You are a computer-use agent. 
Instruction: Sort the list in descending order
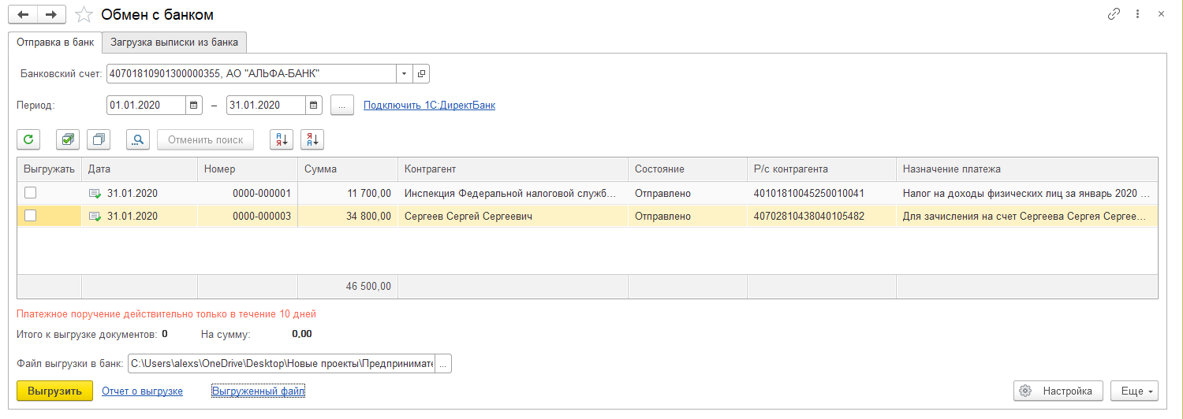pyautogui.click(x=312, y=139)
